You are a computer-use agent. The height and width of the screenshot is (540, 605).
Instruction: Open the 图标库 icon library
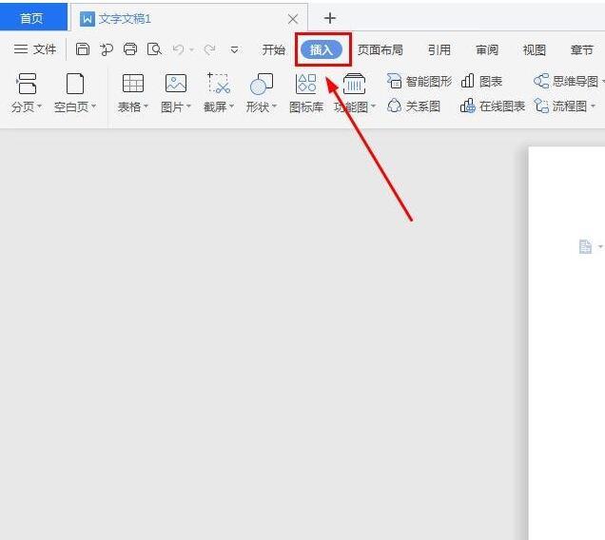(306, 92)
